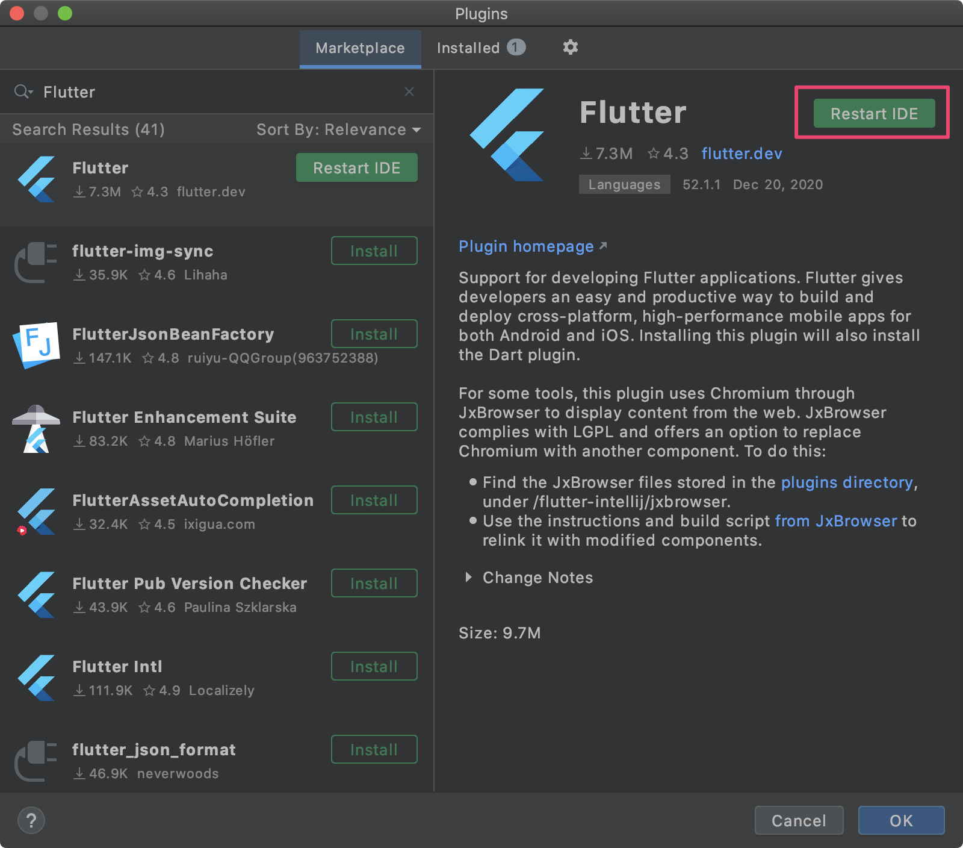Click Flutter Enhancement Suite icon
The width and height of the screenshot is (963, 848).
tap(36, 428)
